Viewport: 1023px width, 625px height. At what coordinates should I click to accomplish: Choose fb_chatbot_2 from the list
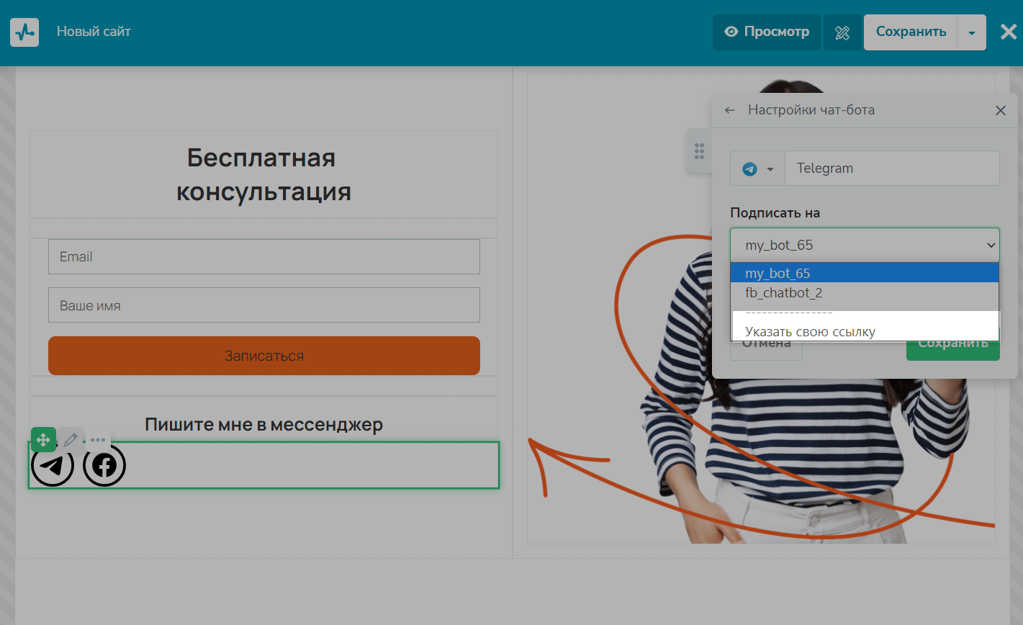pyautogui.click(x=865, y=293)
